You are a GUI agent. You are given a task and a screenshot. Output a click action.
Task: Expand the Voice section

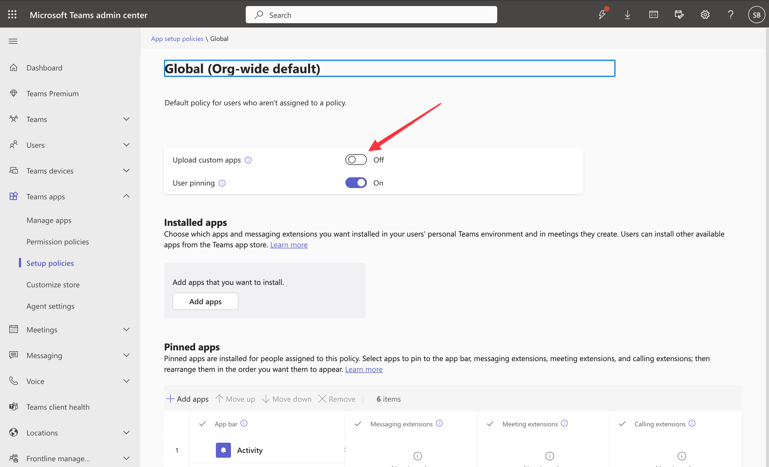tap(126, 381)
